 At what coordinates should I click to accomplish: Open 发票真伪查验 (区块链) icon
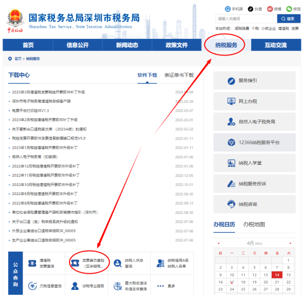tap(75, 263)
